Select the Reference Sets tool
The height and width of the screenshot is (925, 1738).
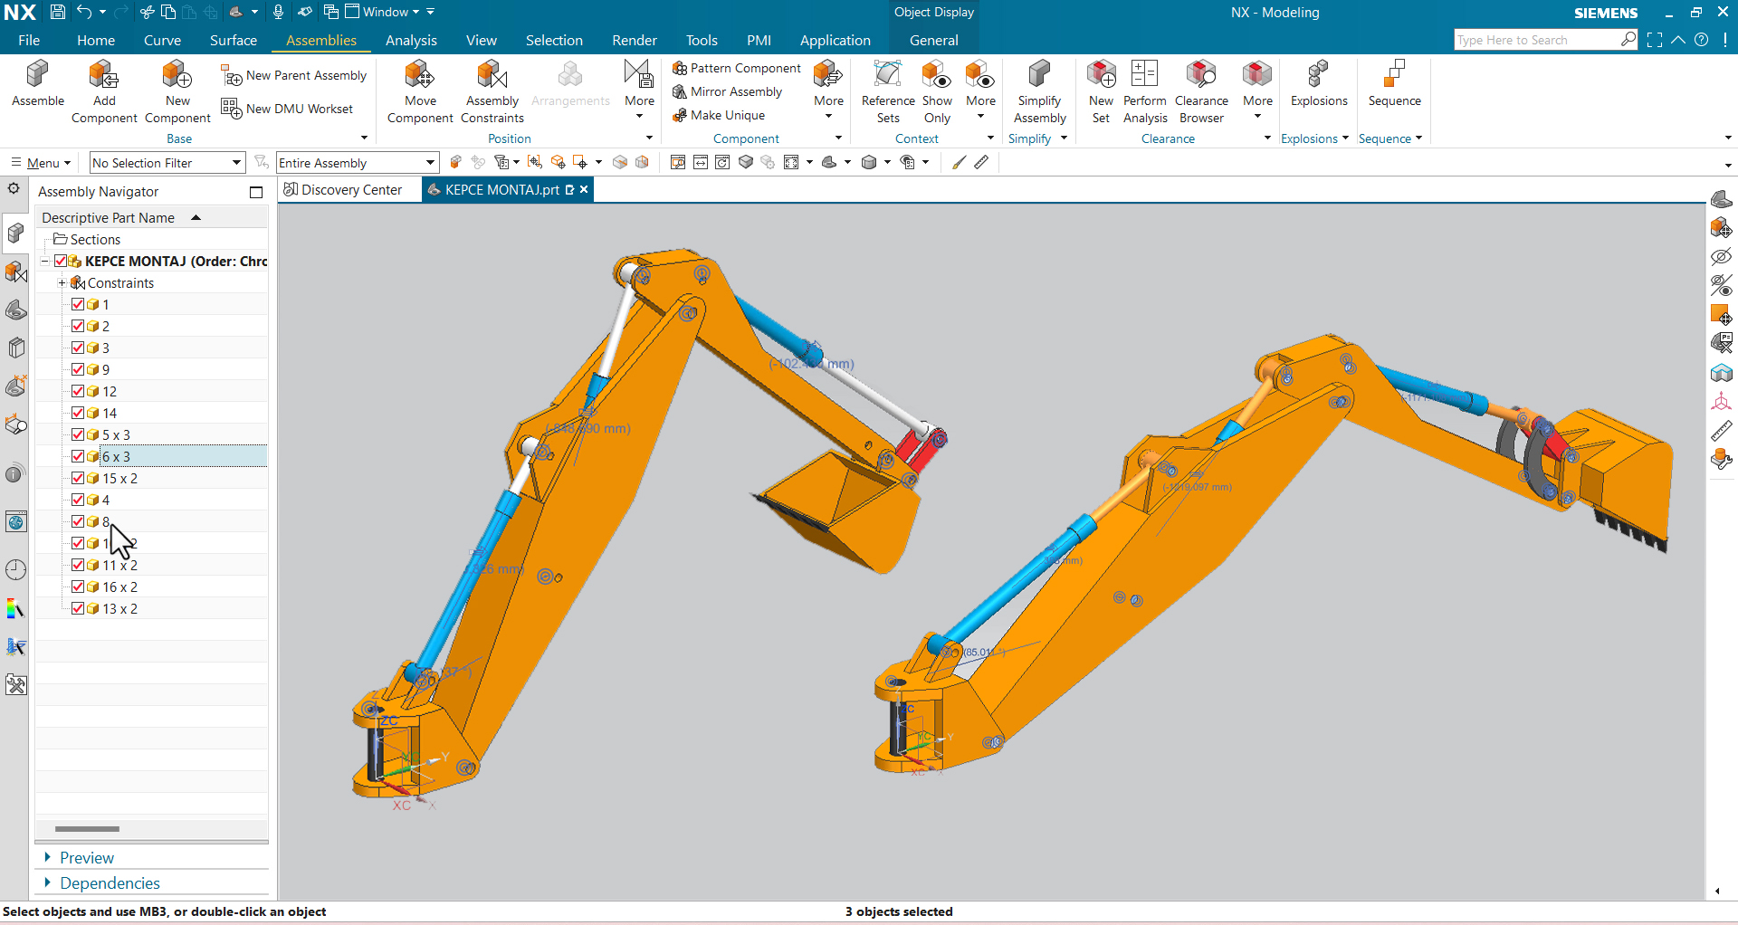[887, 89]
